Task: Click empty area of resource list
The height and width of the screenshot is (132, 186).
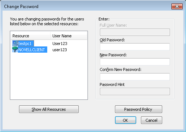Action: [x=49, y=76]
